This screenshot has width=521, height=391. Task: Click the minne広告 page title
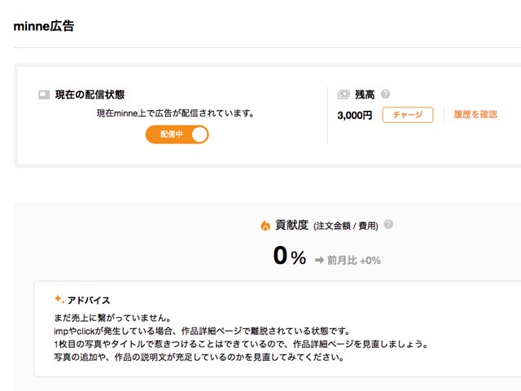(x=43, y=26)
